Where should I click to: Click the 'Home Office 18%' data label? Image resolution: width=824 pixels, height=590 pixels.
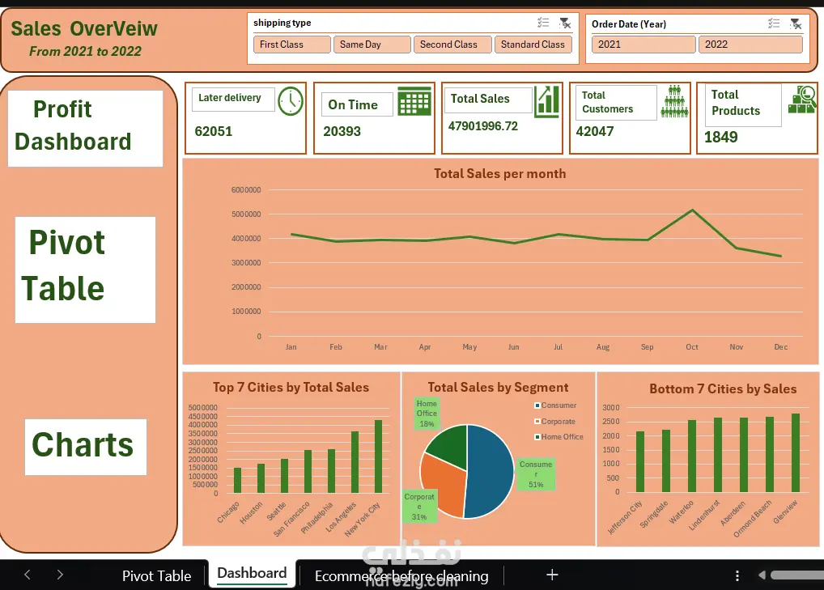tap(427, 414)
